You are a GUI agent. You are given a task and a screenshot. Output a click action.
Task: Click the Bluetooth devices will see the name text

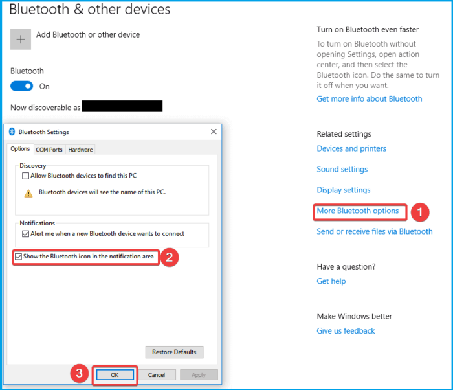coord(102,192)
